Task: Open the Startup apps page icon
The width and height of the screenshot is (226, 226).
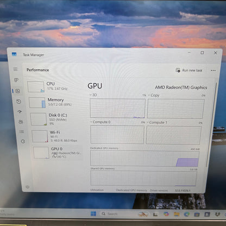Action: [x=20, y=111]
